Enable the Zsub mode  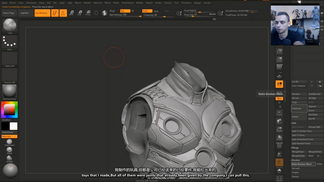pyautogui.click(x=156, y=11)
